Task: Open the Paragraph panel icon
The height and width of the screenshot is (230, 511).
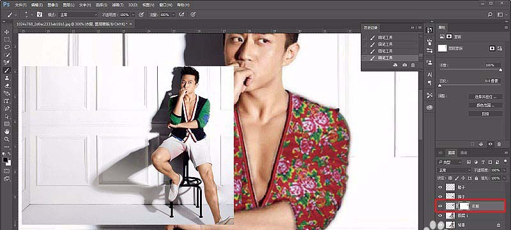Action: coord(429,83)
